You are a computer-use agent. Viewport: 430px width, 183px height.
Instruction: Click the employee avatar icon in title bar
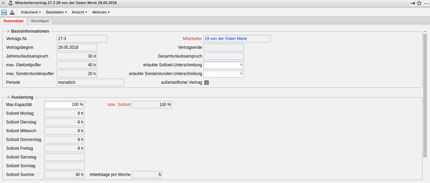[10, 3]
